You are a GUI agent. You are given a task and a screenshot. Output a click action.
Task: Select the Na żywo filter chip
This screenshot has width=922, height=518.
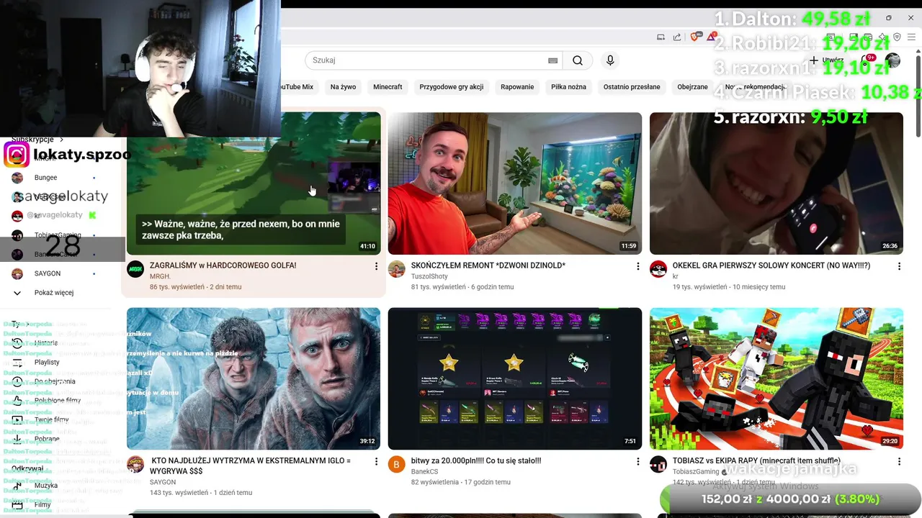(x=343, y=87)
